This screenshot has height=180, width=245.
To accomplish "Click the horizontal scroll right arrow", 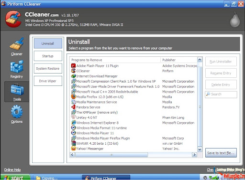I will (194, 155).
